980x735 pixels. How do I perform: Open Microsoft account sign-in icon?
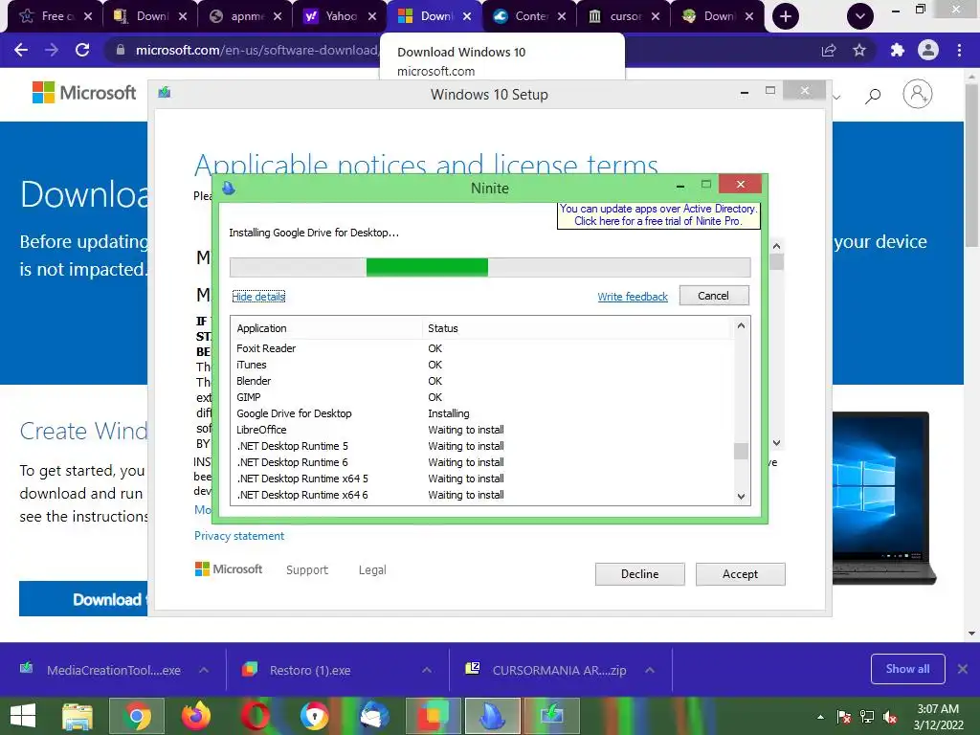[x=918, y=94]
